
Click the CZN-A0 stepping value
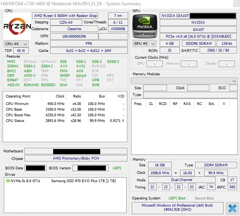pos(66,22)
